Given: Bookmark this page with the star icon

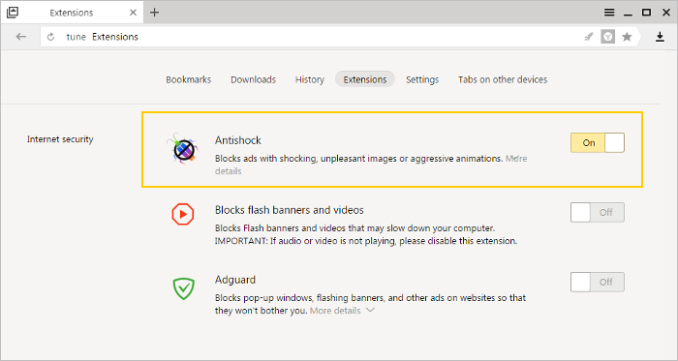Looking at the screenshot, I should 627,37.
